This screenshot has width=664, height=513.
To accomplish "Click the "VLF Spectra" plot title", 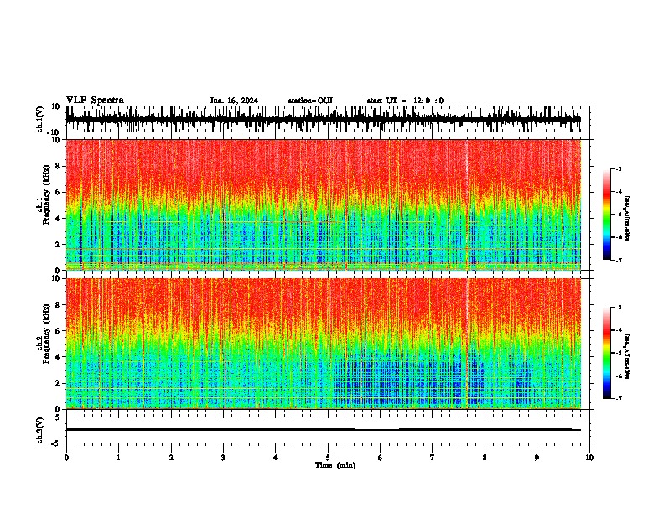I will click(95, 101).
